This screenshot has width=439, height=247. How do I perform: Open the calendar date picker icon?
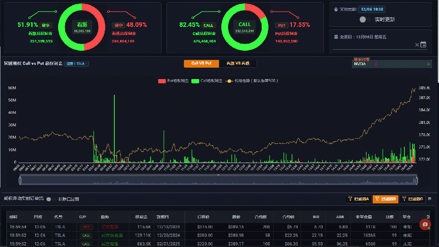point(423,45)
